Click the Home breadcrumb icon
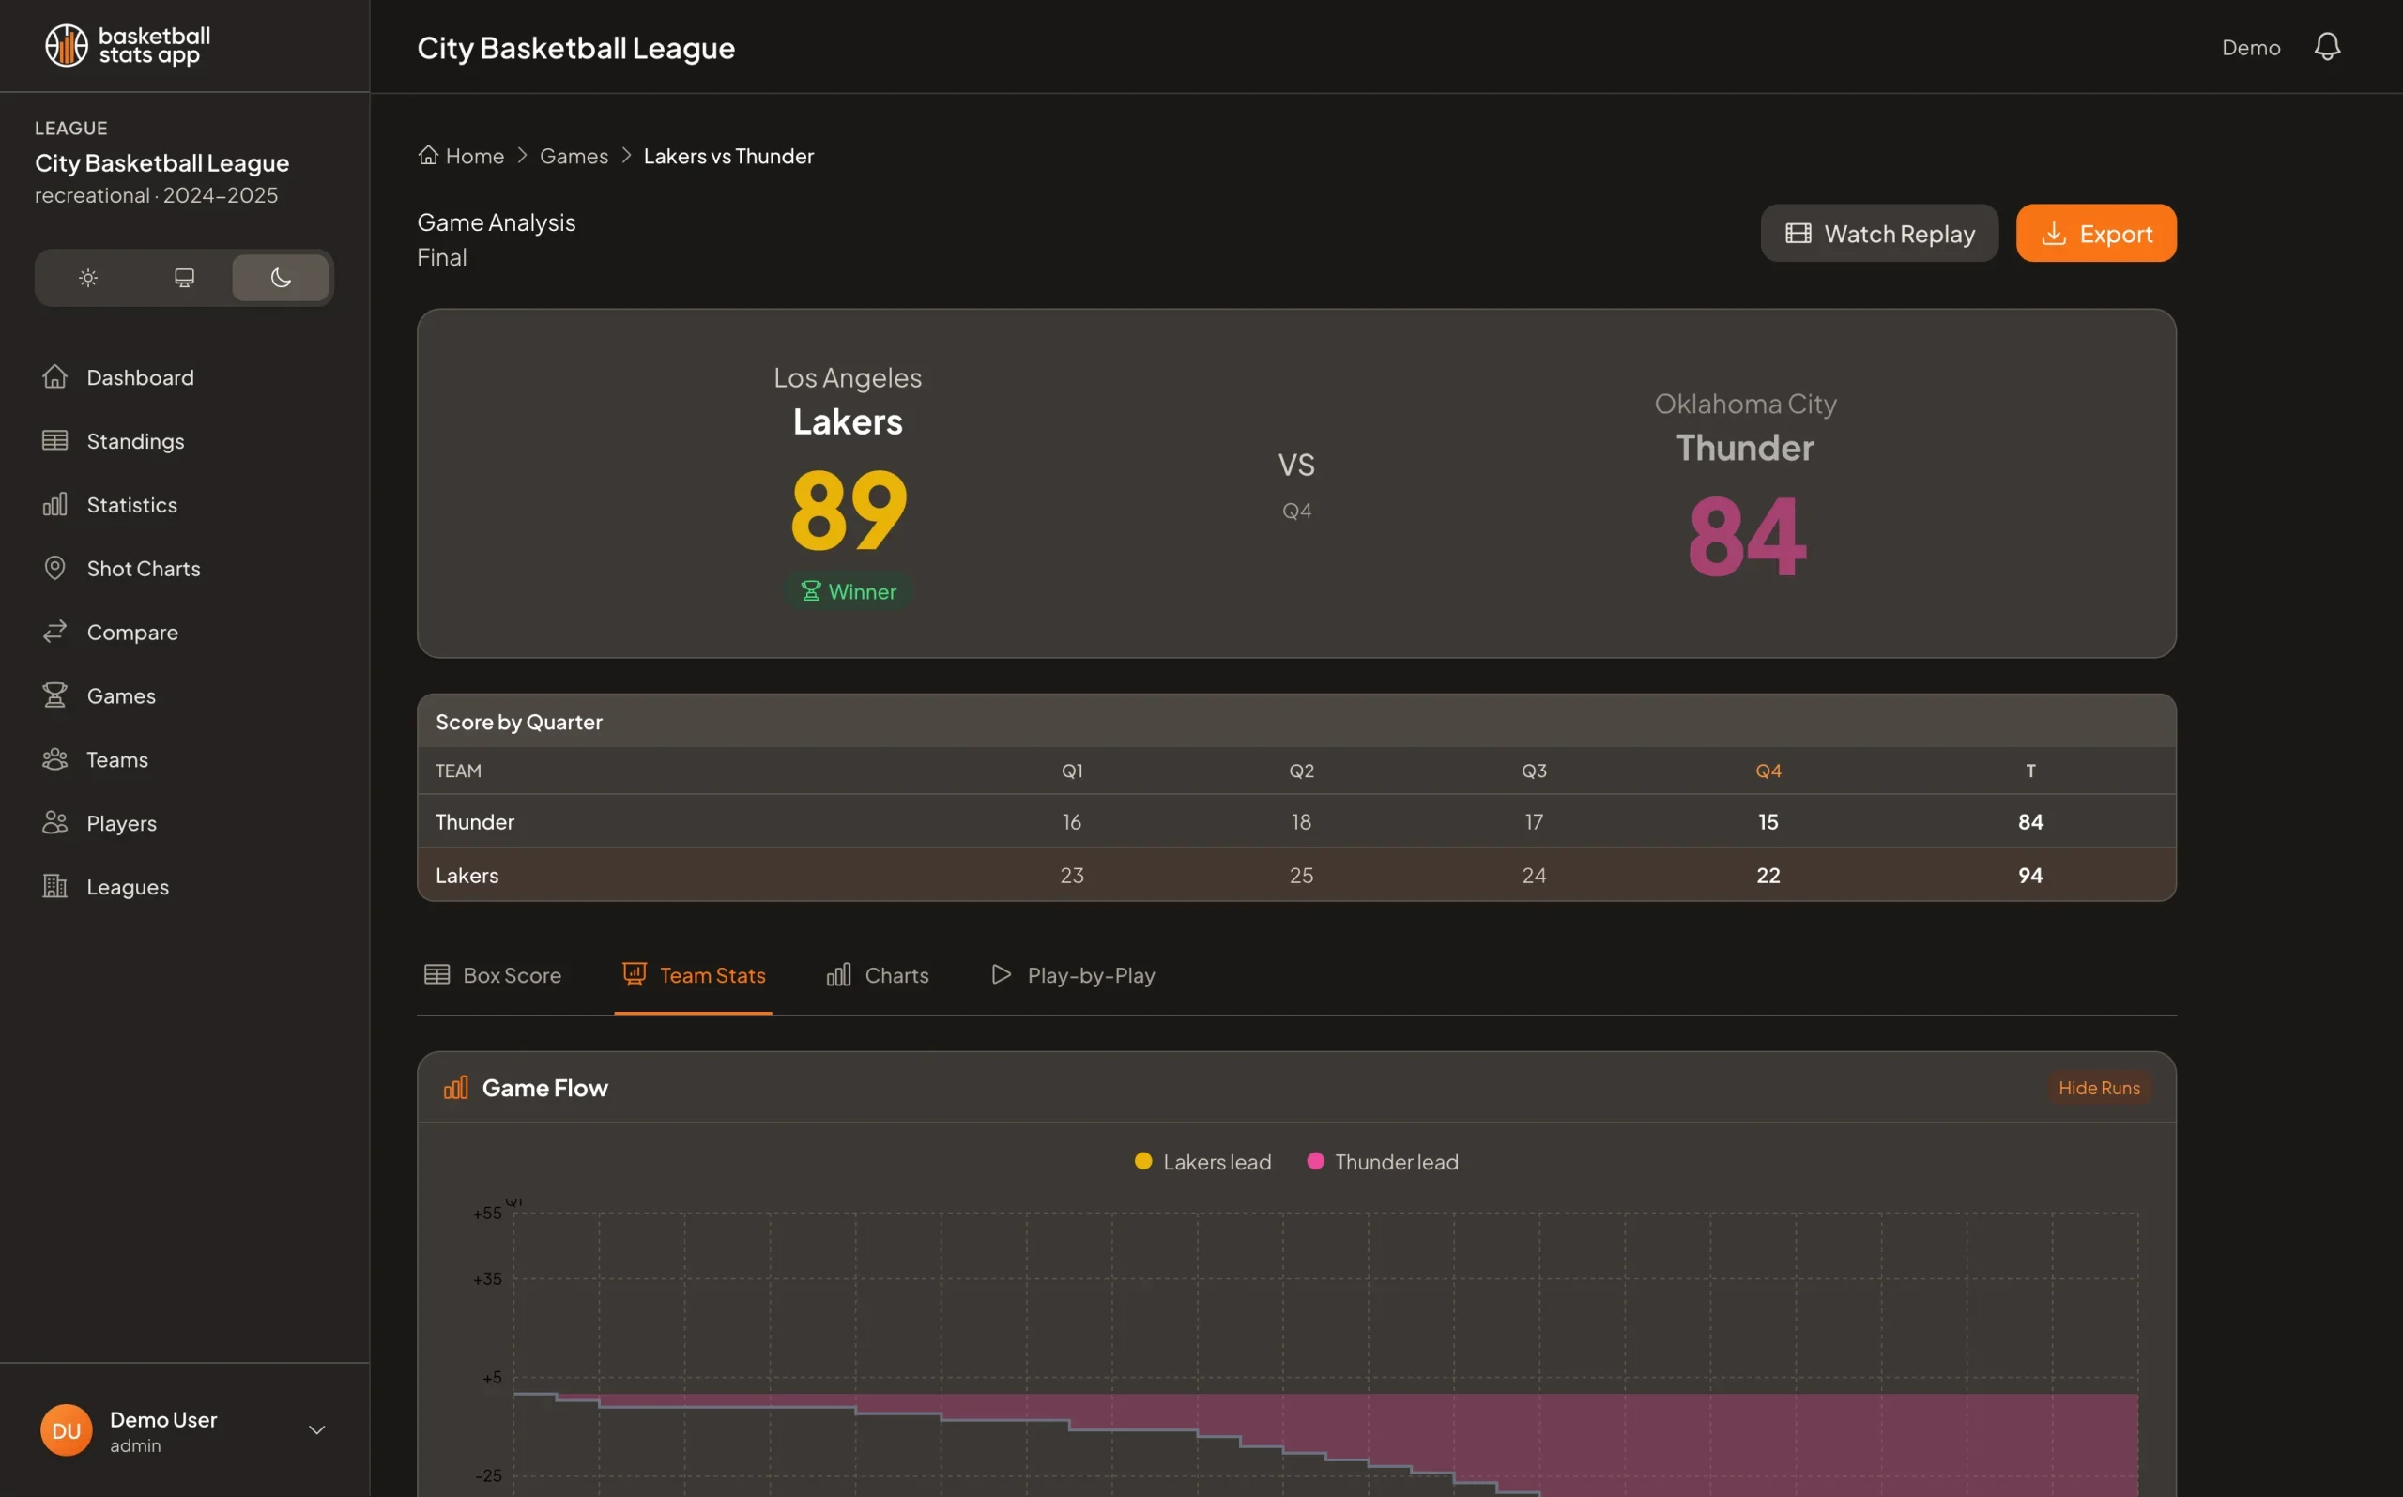2403x1497 pixels. point(428,156)
